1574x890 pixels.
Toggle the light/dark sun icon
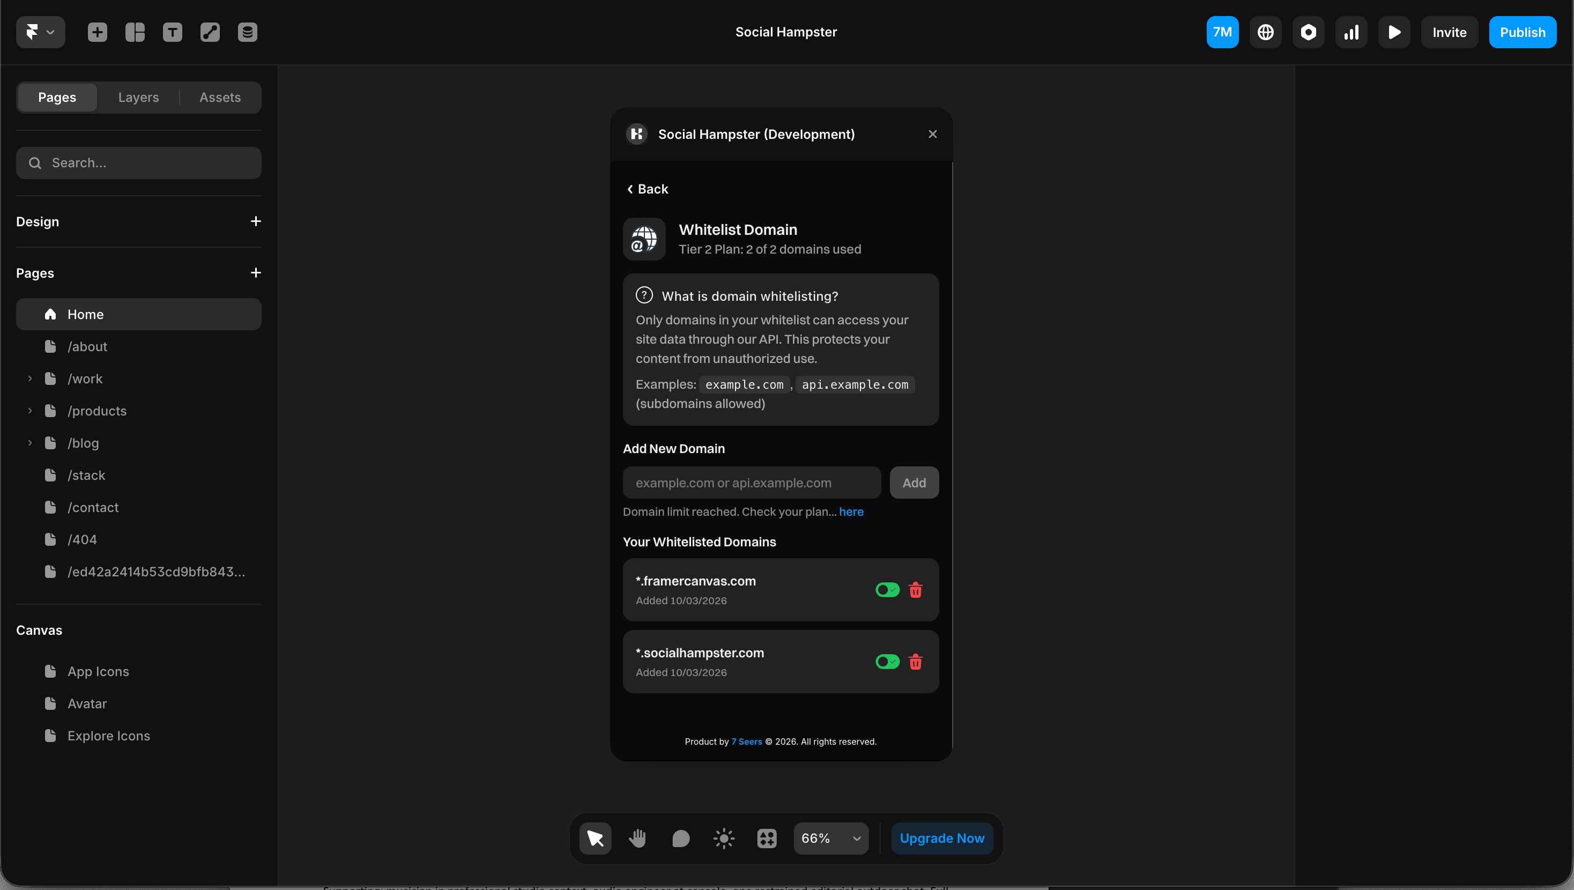[x=724, y=838]
